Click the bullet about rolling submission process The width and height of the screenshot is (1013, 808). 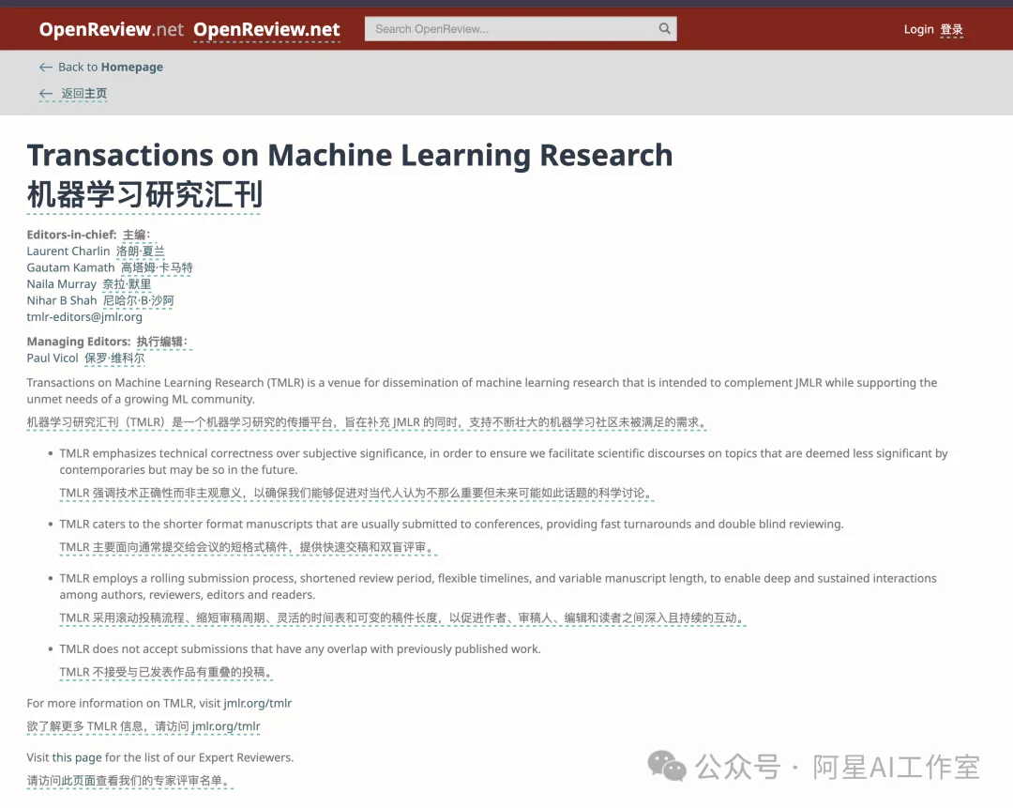tap(498, 587)
